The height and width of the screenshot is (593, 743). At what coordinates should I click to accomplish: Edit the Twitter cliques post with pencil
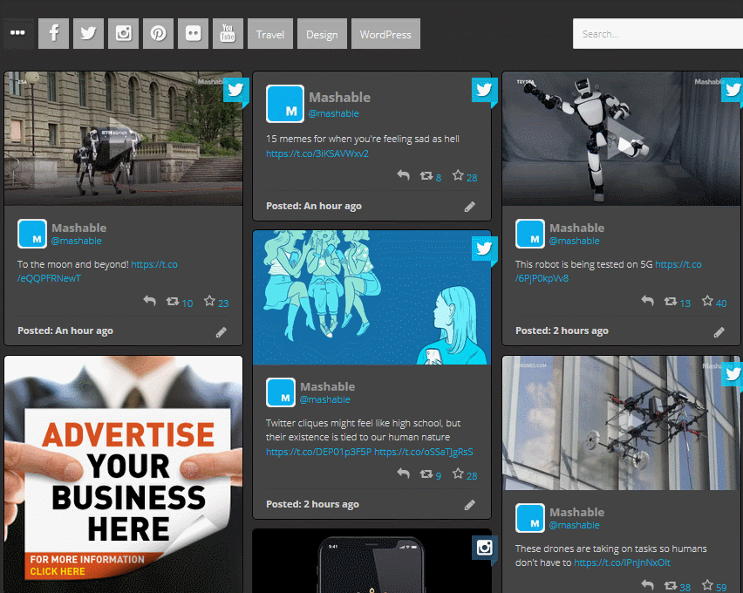[469, 505]
